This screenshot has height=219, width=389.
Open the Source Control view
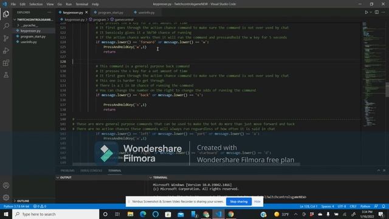click(6, 38)
